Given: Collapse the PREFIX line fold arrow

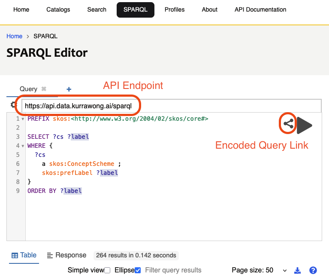Looking at the screenshot, I should coord(23,119).
